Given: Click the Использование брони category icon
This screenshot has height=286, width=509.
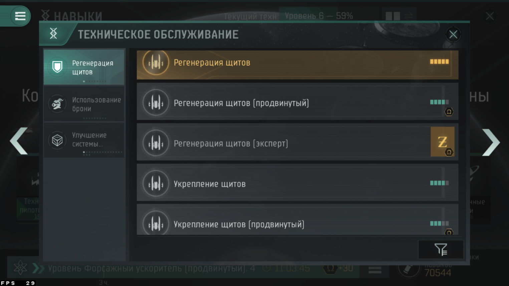Looking at the screenshot, I should pos(57,104).
